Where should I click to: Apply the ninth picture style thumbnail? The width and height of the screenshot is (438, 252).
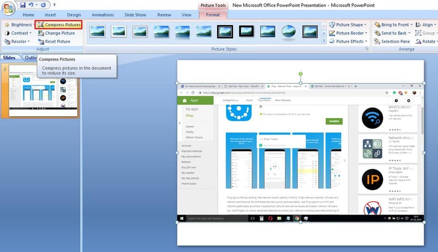click(267, 31)
